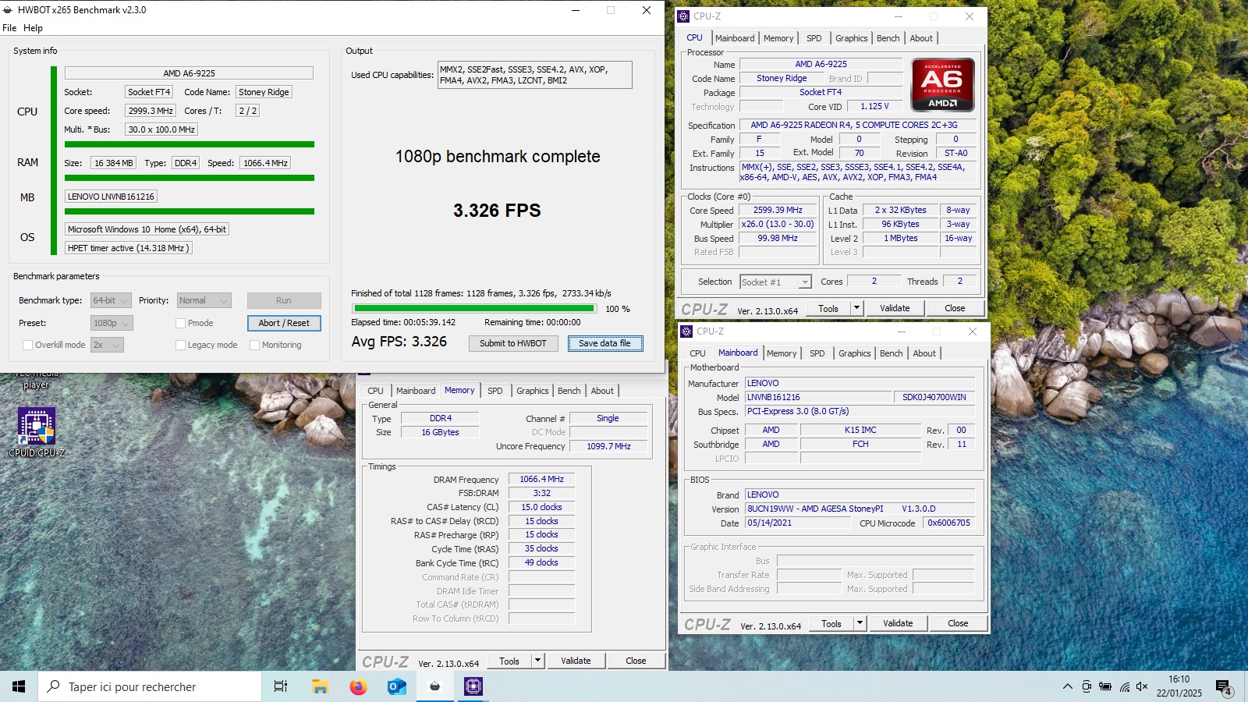Image resolution: width=1248 pixels, height=702 pixels.
Task: Open the Windows Start menu
Action: [19, 686]
